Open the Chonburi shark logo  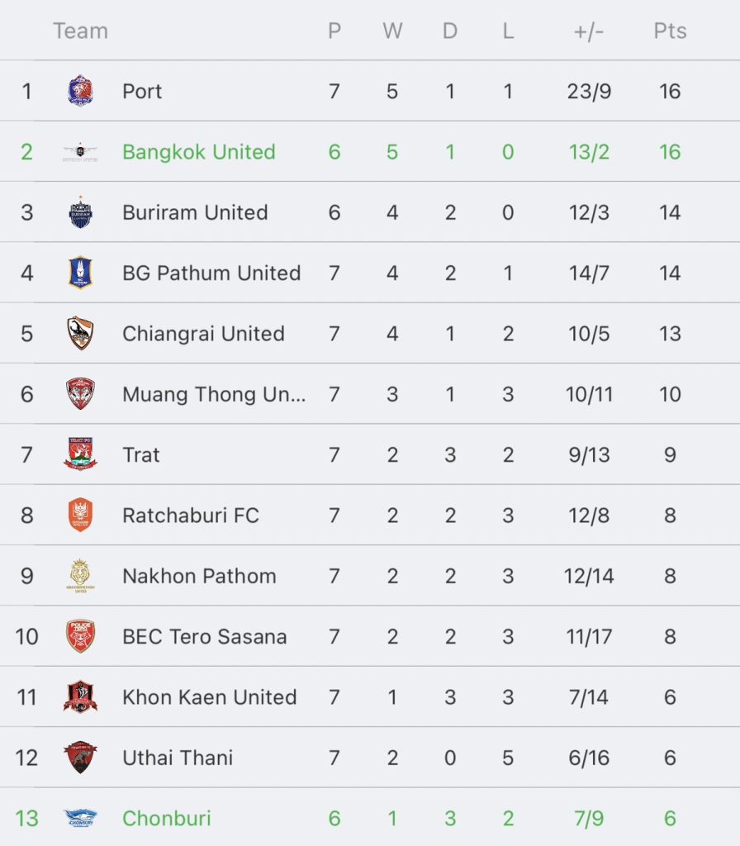(x=80, y=818)
